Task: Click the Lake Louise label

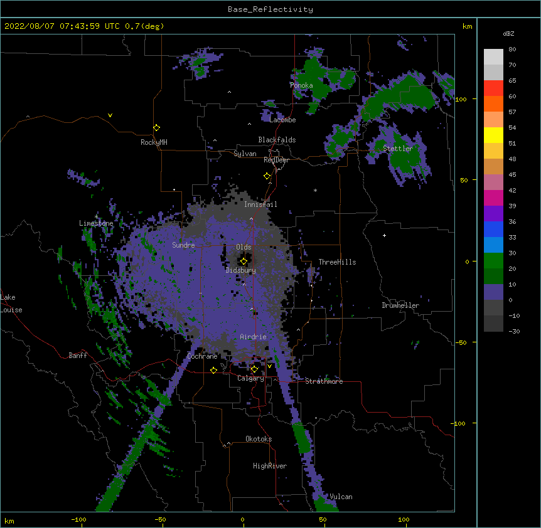Action: coord(11,304)
